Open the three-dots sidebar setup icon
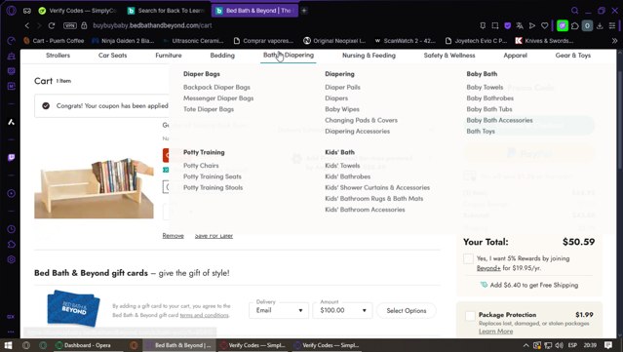The image size is (623, 352). click(x=11, y=332)
